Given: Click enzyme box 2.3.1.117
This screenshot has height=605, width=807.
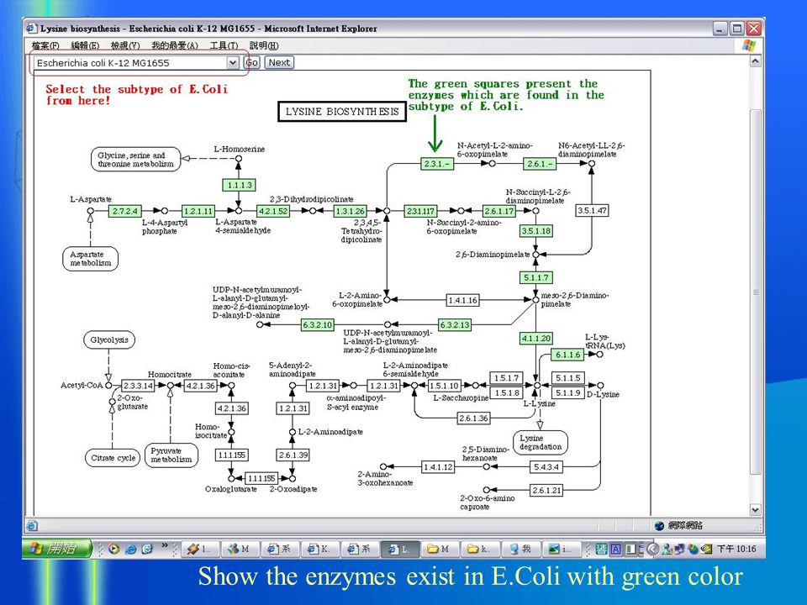Looking at the screenshot, I should point(420,211).
